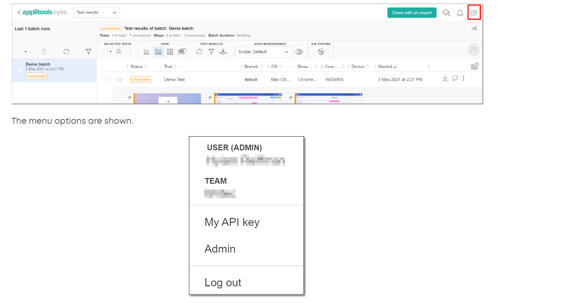Star the Demo Test row
The width and height of the screenshot is (561, 307).
click(x=120, y=80)
